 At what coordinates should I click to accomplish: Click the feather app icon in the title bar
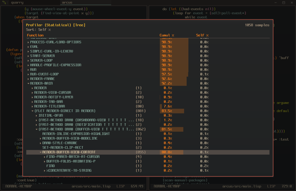tap(4, 3)
